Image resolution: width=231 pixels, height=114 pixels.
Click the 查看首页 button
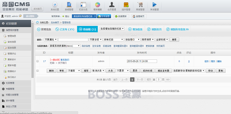point(139,16)
